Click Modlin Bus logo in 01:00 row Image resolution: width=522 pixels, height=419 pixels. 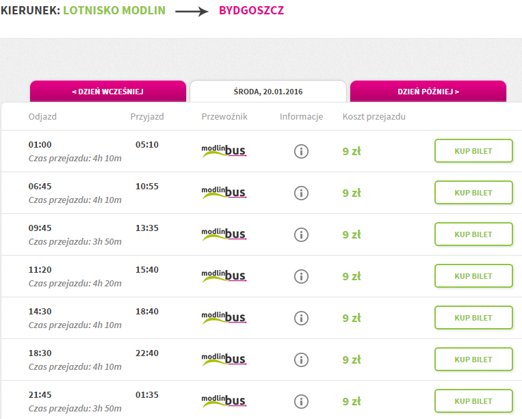point(224,151)
